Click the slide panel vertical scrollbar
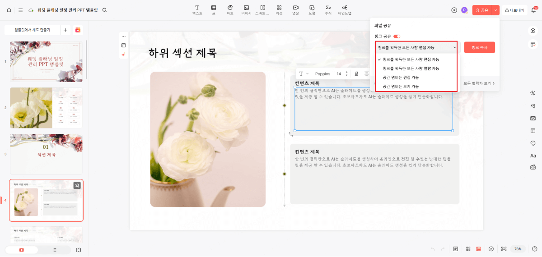 tap(86, 59)
